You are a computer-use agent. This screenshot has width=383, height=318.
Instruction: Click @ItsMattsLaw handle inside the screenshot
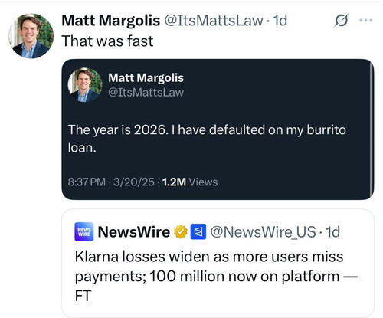[x=146, y=92]
